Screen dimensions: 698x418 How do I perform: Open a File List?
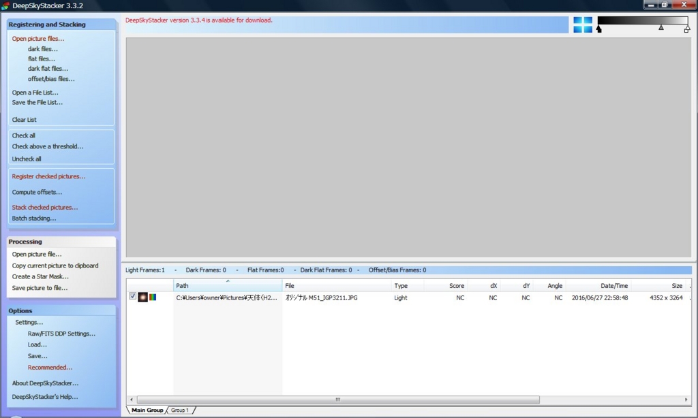[x=35, y=93]
